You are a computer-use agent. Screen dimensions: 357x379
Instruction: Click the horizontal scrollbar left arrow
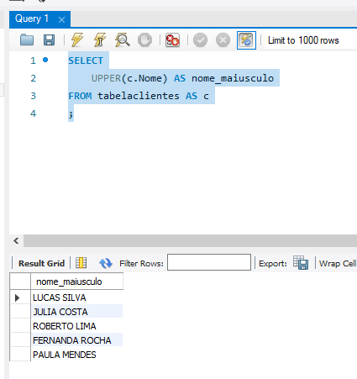pyautogui.click(x=16, y=241)
